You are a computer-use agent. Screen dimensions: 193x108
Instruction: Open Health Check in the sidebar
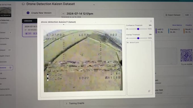coord(5,56)
